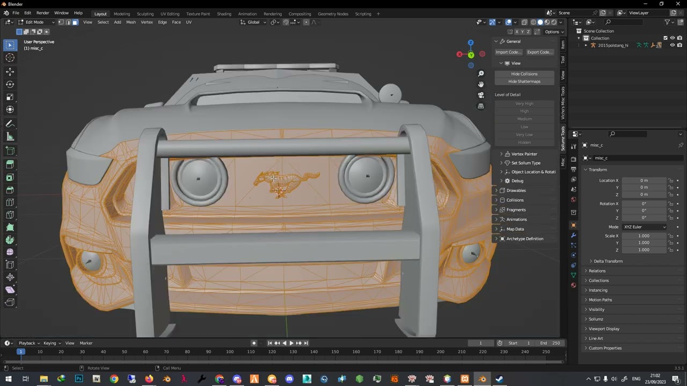Expand 2015polstang_hi in the outliner
Viewport: 687px width, 386px height.
click(586, 46)
